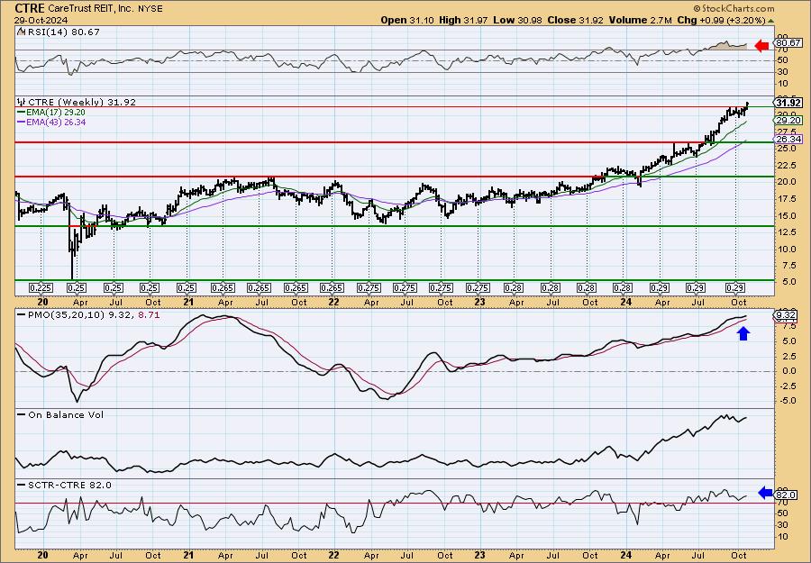The width and height of the screenshot is (811, 563).
Task: Click the 0.225 dividend label
Action: 41,288
